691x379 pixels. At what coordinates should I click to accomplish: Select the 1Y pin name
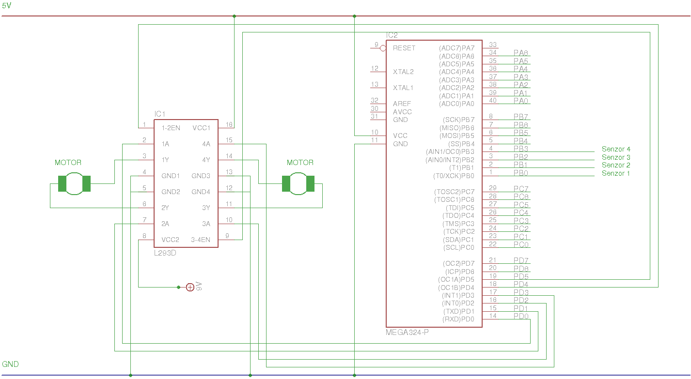tap(165, 160)
